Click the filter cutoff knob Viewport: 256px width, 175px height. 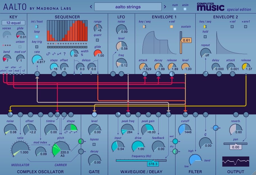coord(185,129)
